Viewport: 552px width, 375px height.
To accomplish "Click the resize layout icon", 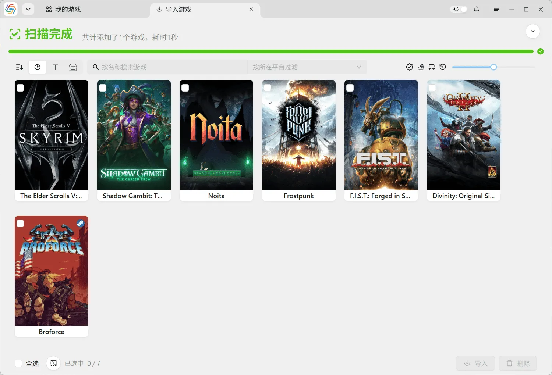I will [x=432, y=67].
